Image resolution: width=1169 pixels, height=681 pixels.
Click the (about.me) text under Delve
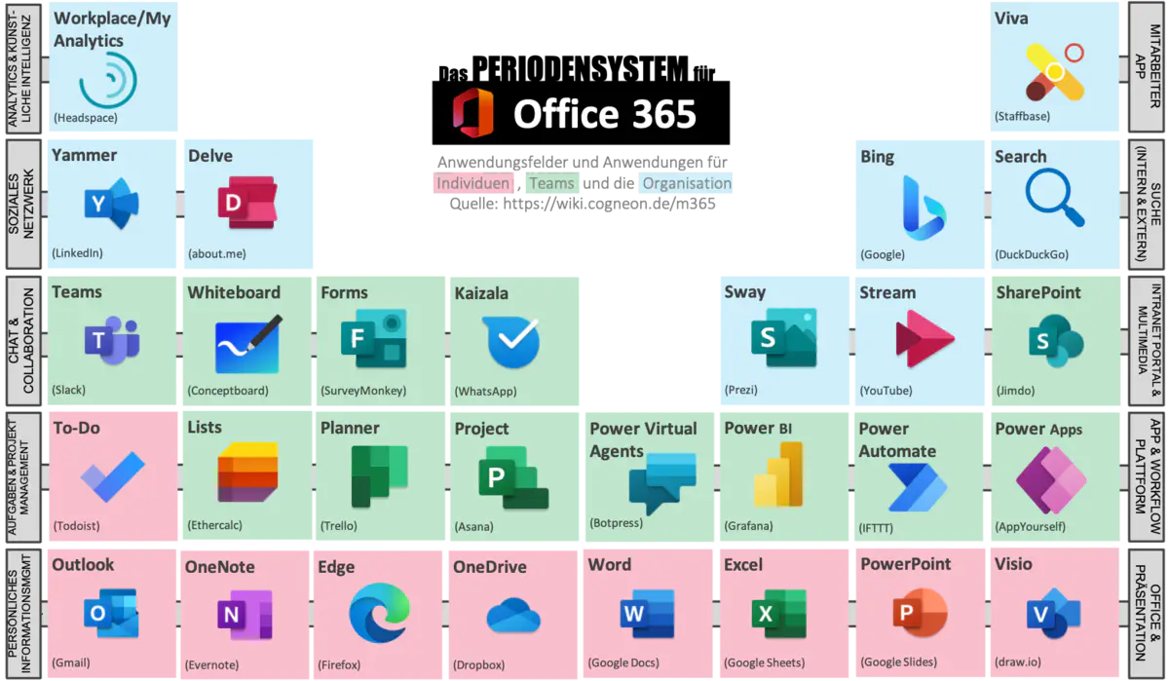point(216,254)
